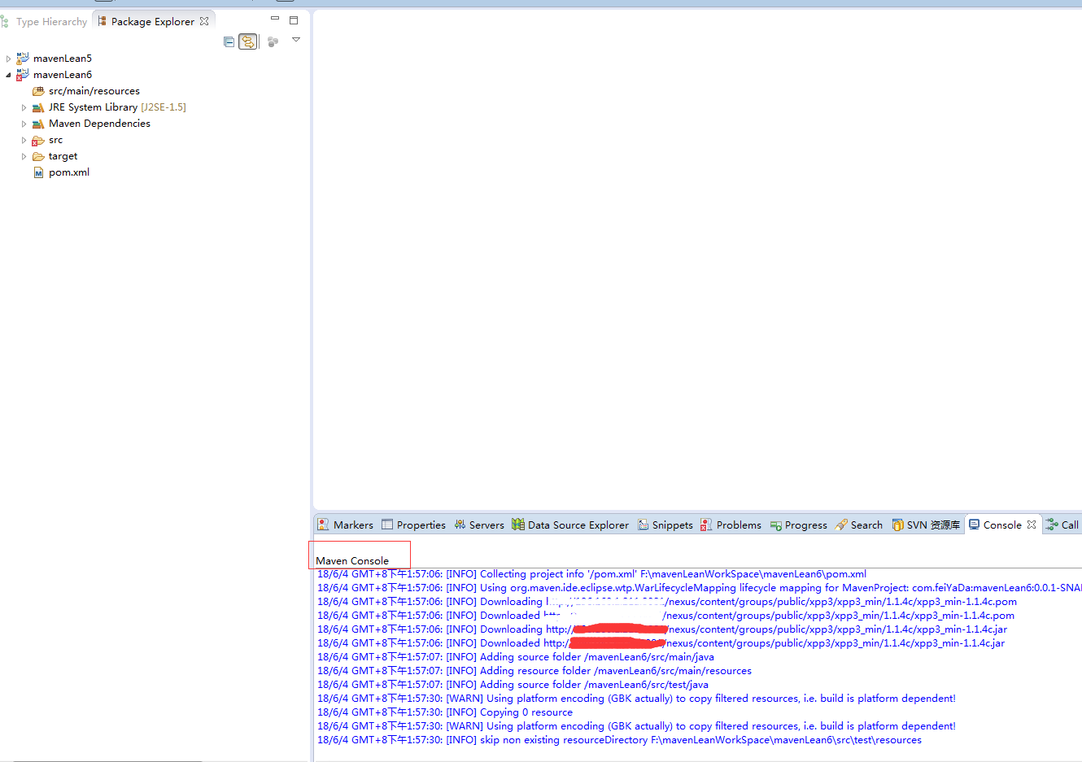Click the Collapse All icon in Package Explorer

(x=229, y=41)
